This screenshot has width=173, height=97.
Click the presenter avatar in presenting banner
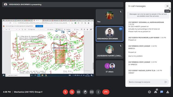[x=5, y=4]
